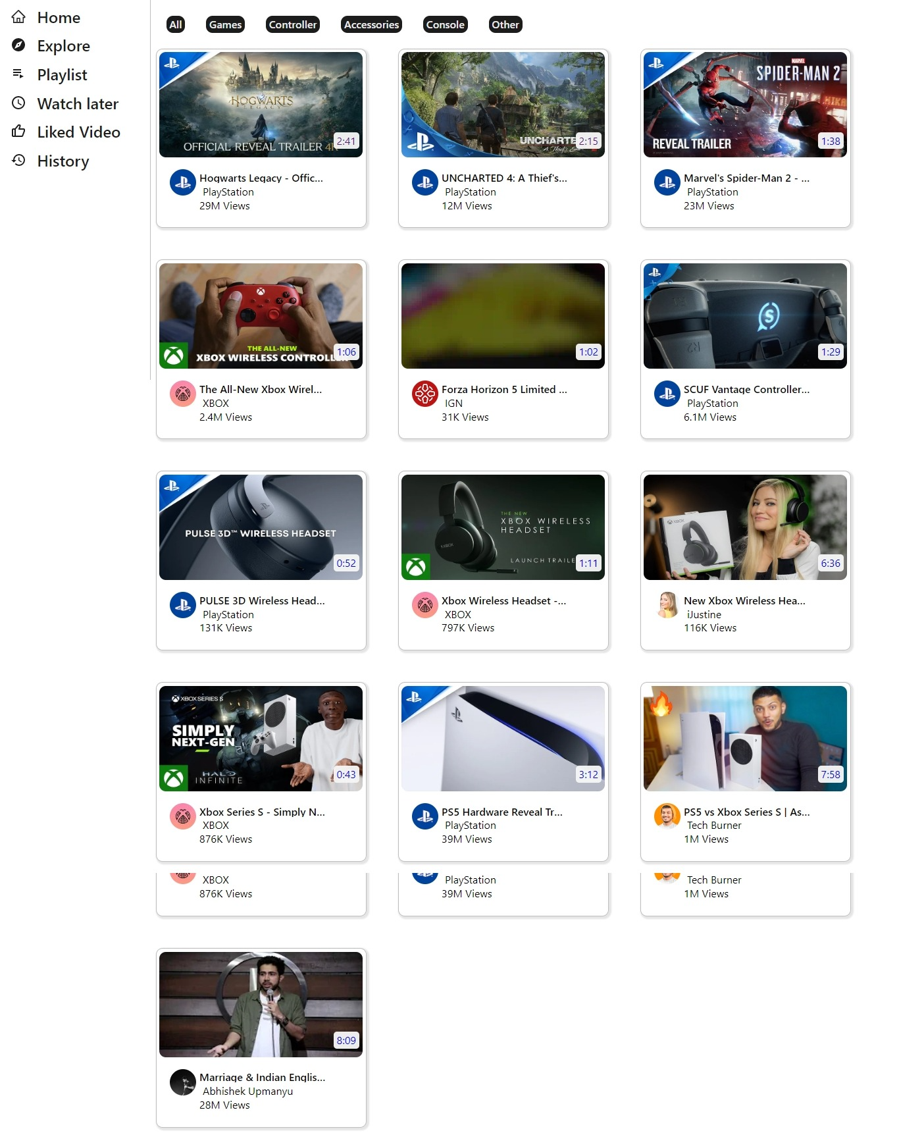Click the title 'Forza Horizon 5 Limited ...'
The image size is (899, 1133).
504,389
